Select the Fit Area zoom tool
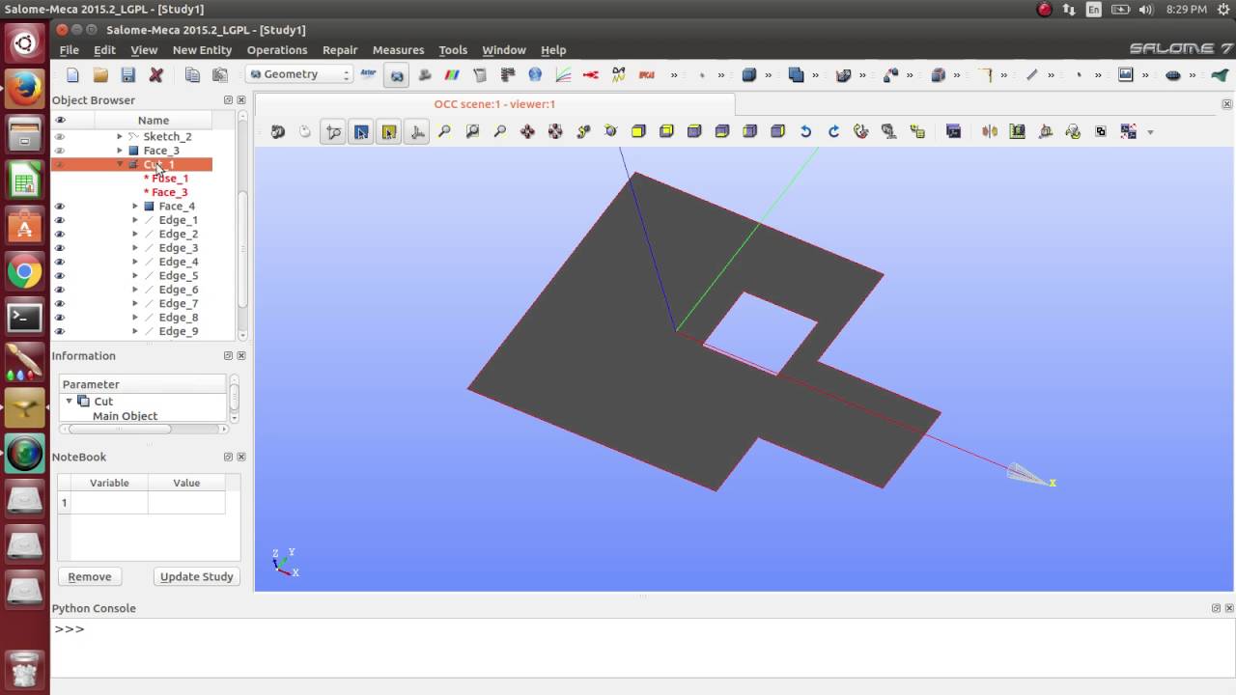Screen dimensions: 1236x695 tap(472, 131)
